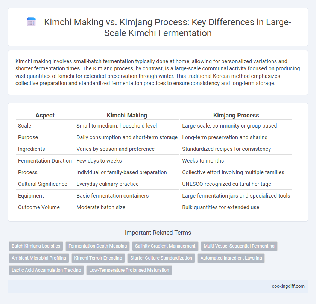Viewport: 316px width, 304px height.
Task: Select Low-Temperature Prolonged Maturation tag
Action: tap(129, 270)
